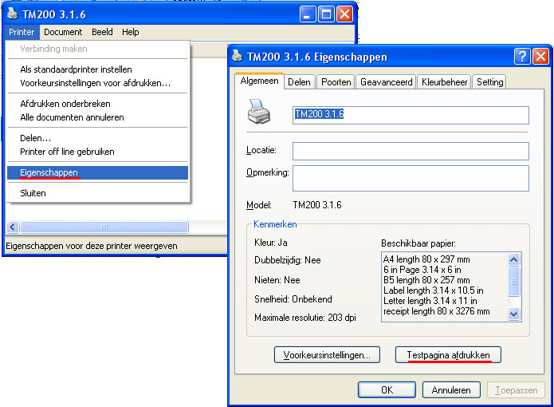Screen dimensions: 554x407
Task: Open the Printer menu
Action: pyautogui.click(x=21, y=32)
